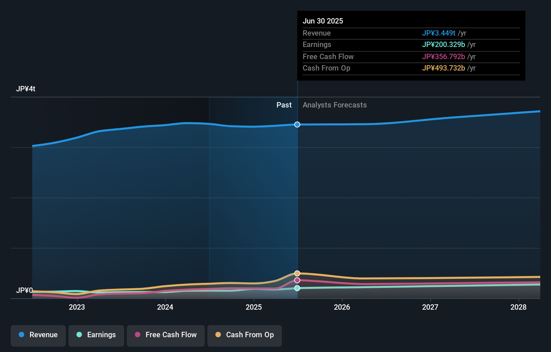Click the Revenue row label in tooltip
551x352 pixels.
(x=317, y=33)
